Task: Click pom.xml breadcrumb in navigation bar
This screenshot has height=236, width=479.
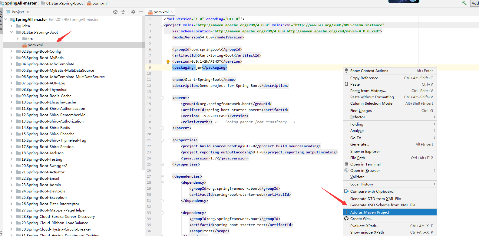Action: [x=97, y=3]
